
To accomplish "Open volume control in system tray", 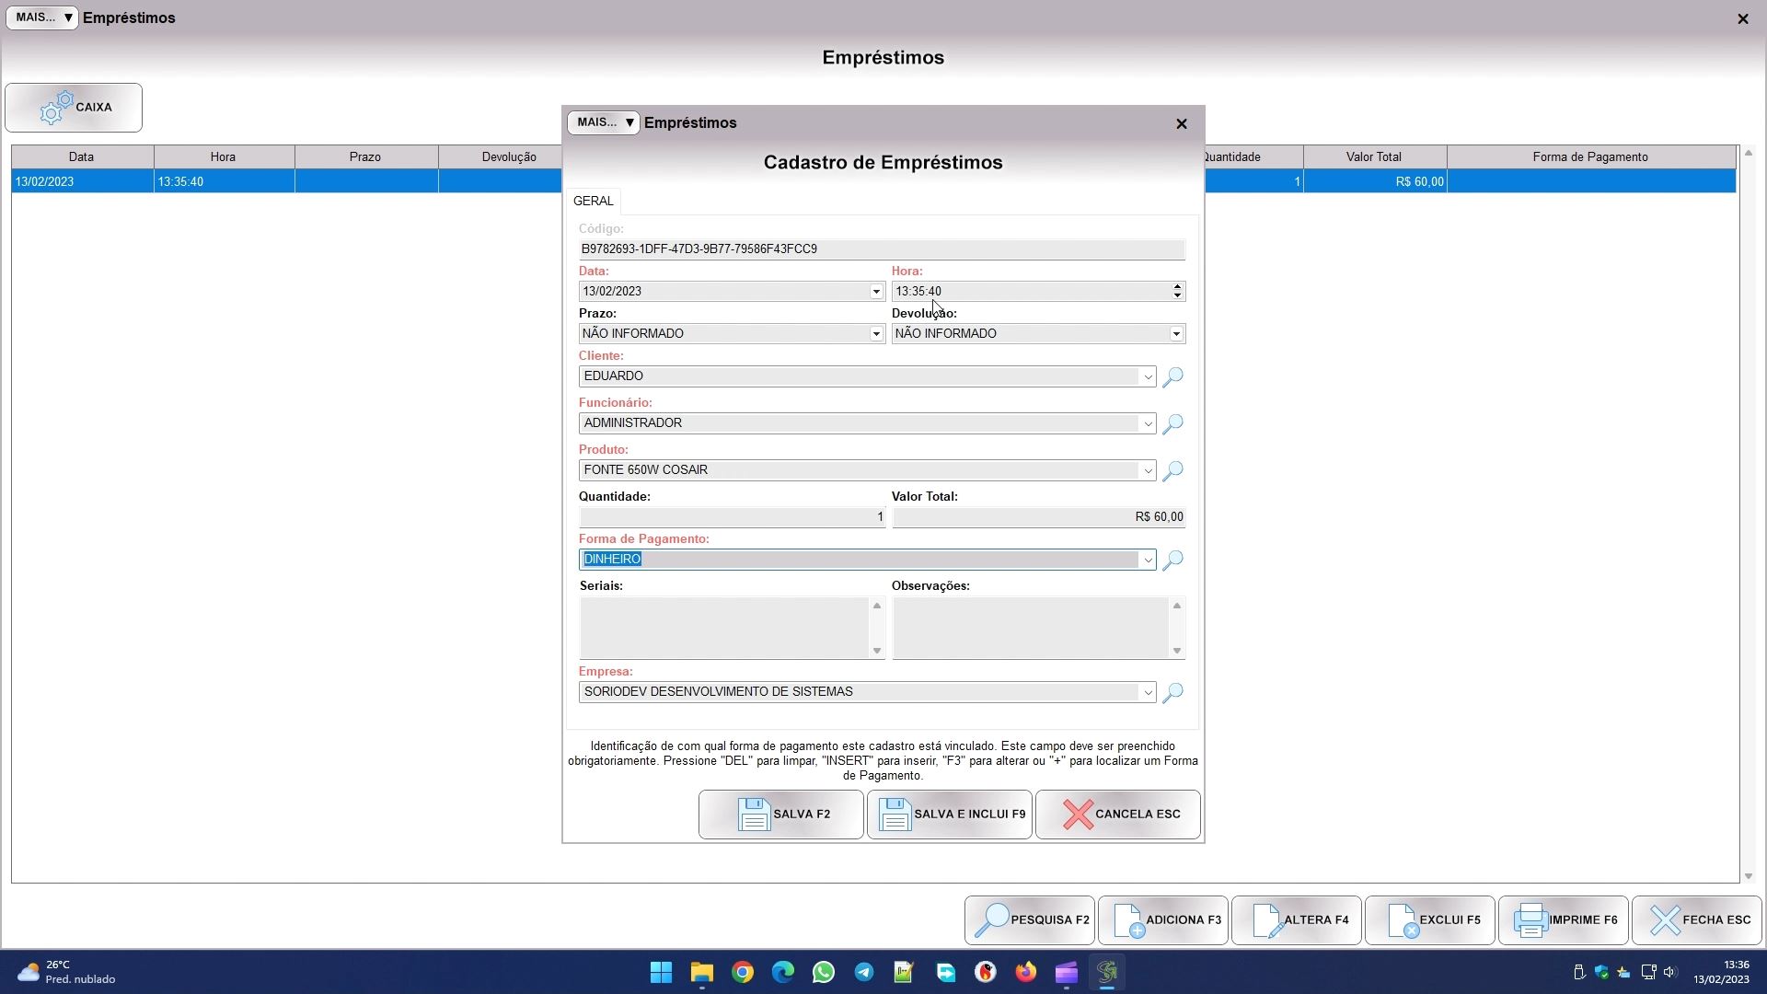I will click(x=1669, y=973).
